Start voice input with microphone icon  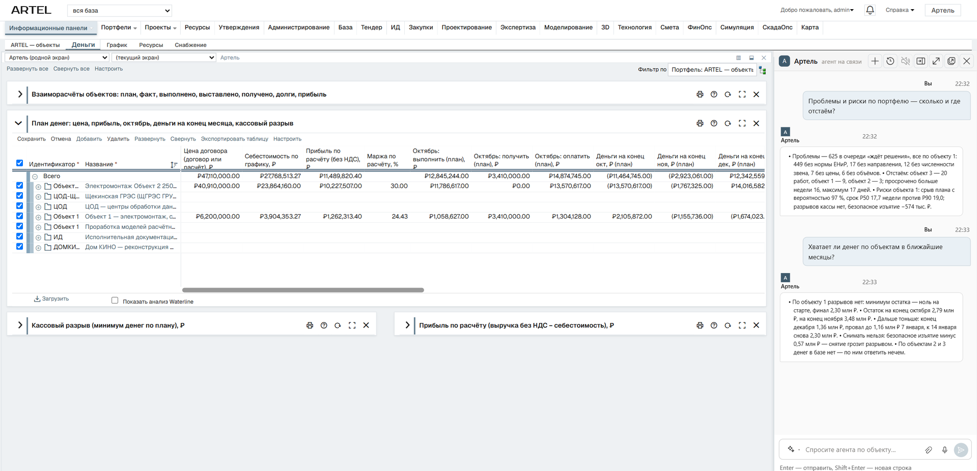point(944,450)
